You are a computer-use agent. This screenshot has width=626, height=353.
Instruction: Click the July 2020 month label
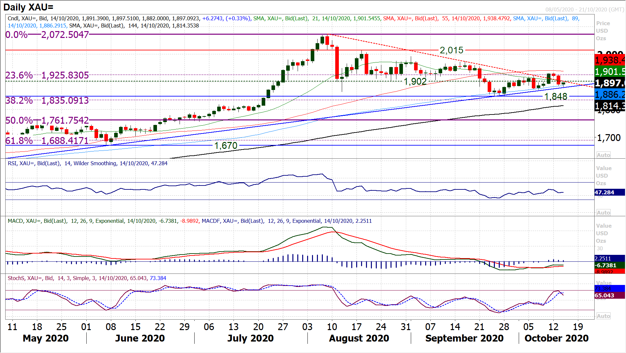coord(251,338)
